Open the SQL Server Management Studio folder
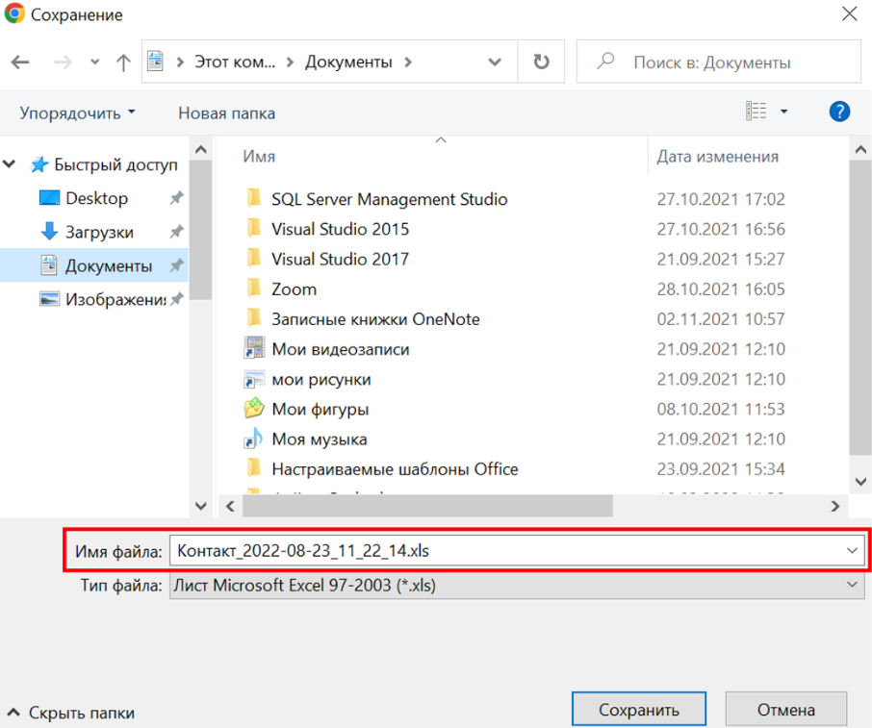 click(389, 199)
